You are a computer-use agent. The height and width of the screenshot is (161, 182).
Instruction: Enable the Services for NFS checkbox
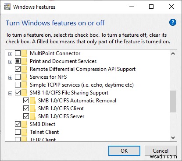pyautogui.click(x=18, y=77)
